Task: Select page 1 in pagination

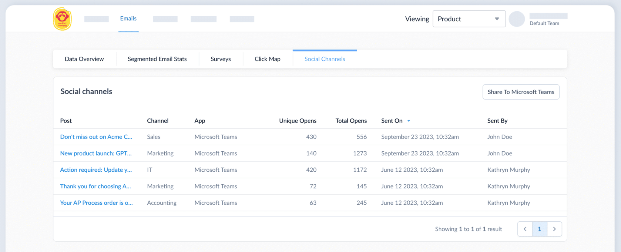Action: tap(539, 229)
